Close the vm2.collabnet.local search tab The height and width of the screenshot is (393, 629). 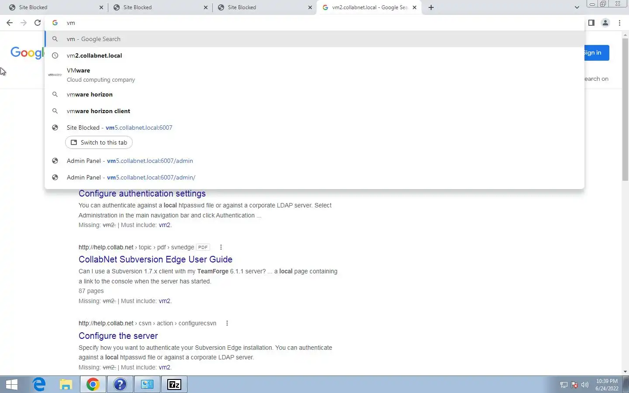(x=415, y=7)
